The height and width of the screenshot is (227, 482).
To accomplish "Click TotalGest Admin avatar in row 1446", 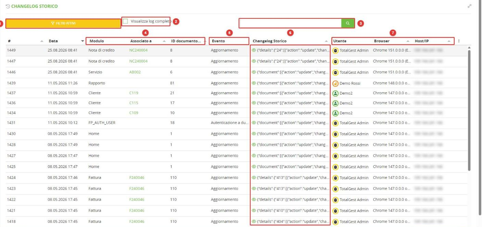I will click(335, 72).
